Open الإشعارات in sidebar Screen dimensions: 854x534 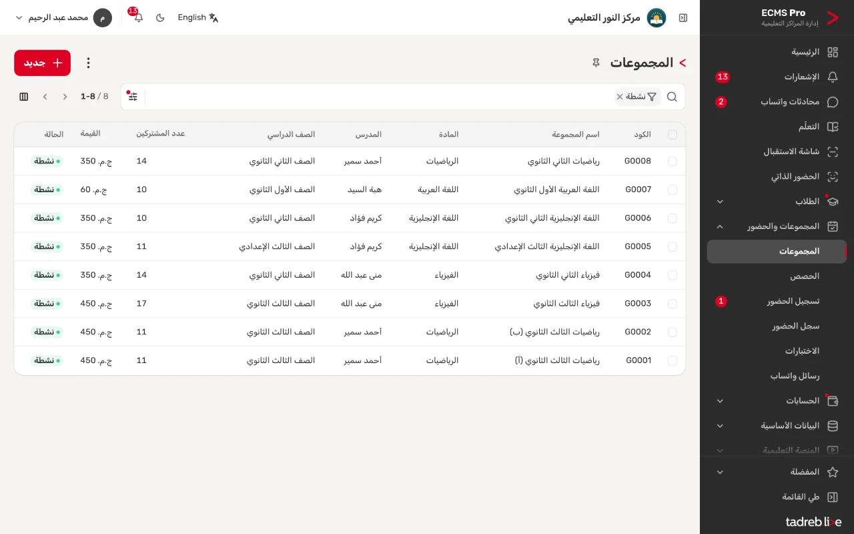point(777,77)
